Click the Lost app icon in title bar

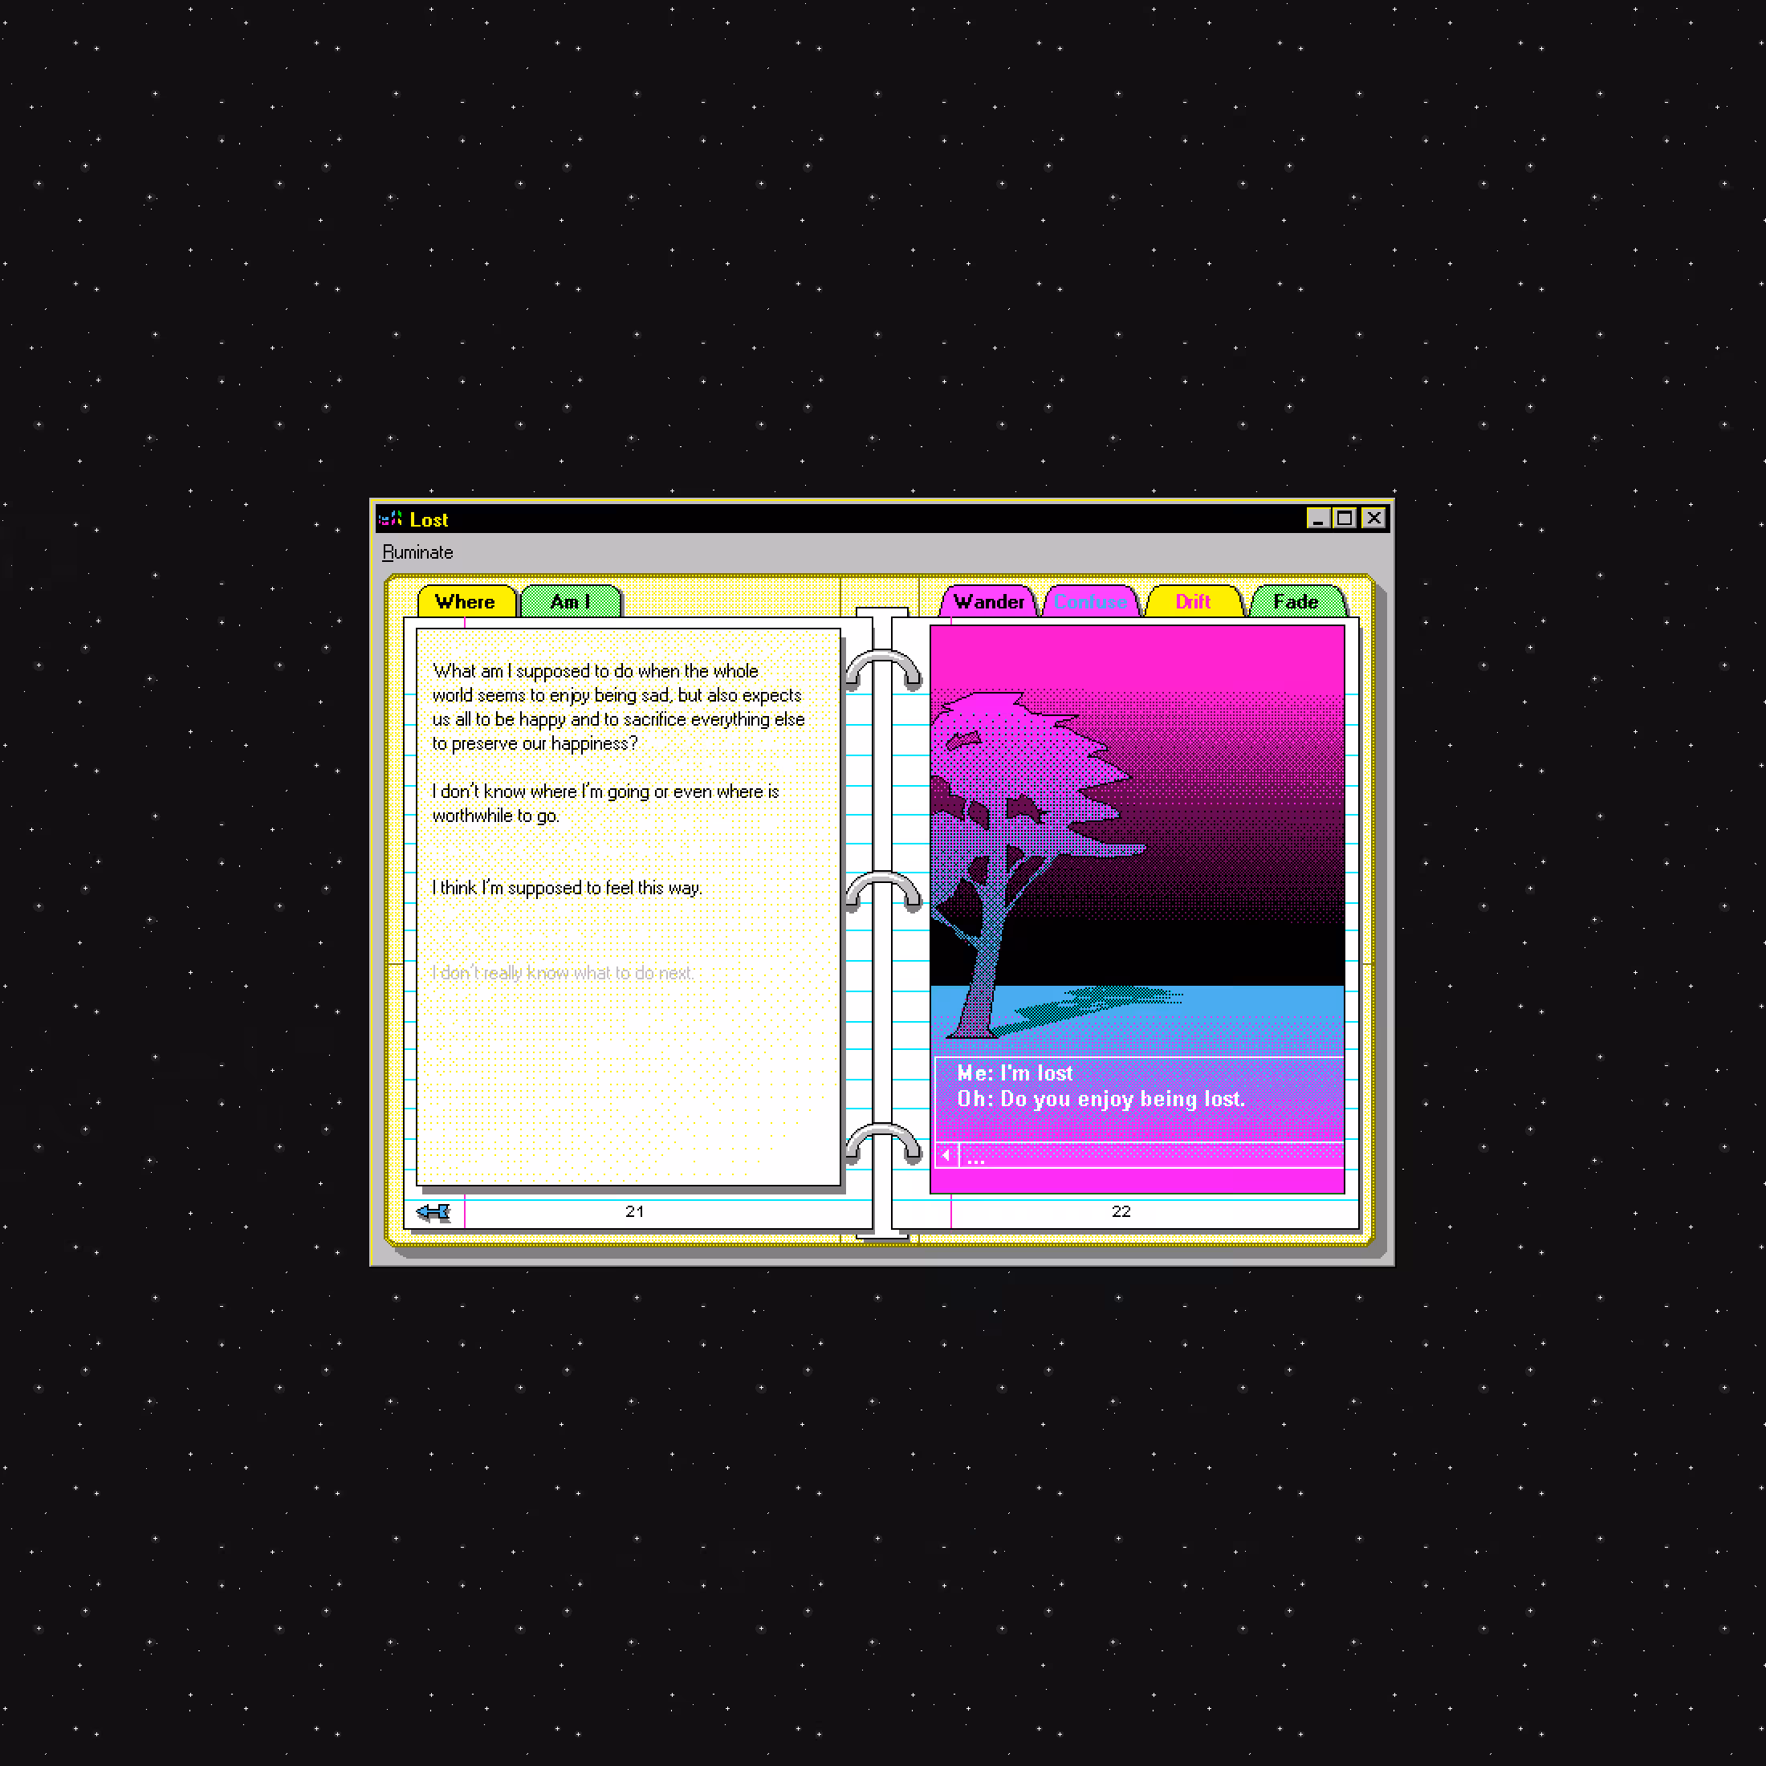click(x=390, y=519)
